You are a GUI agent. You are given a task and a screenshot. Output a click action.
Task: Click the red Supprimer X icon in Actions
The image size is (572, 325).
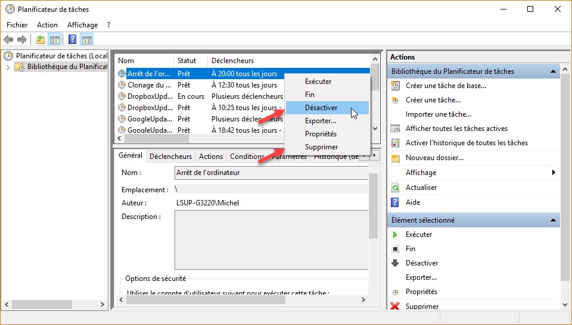(395, 307)
